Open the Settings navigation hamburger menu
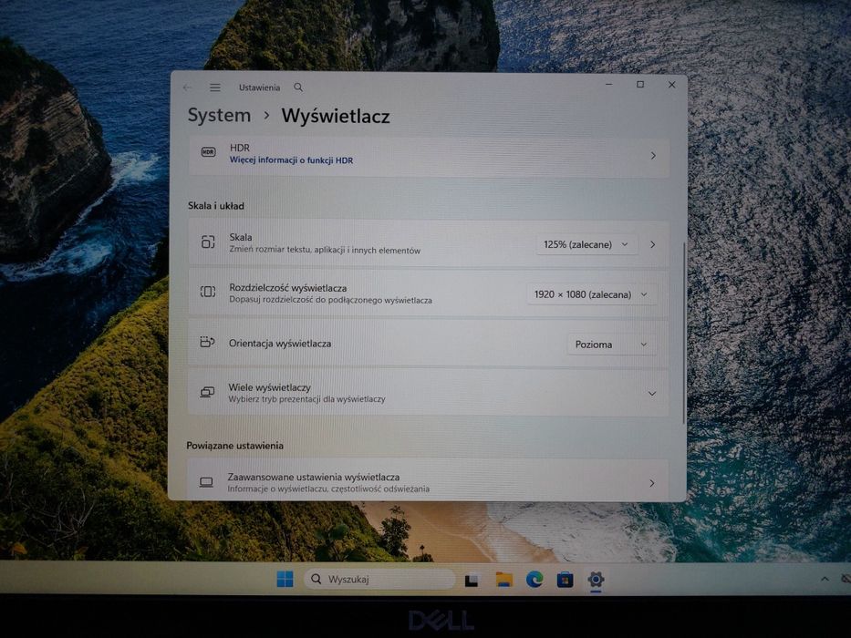Image resolution: width=851 pixels, height=638 pixels. [215, 87]
